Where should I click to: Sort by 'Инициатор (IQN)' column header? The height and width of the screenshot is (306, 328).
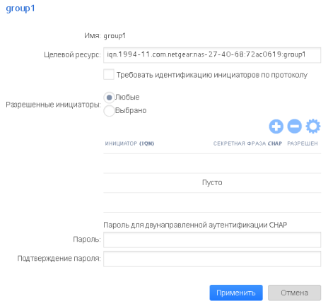point(129,143)
